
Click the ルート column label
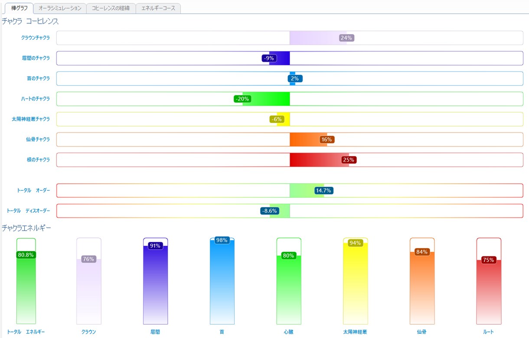click(489, 332)
